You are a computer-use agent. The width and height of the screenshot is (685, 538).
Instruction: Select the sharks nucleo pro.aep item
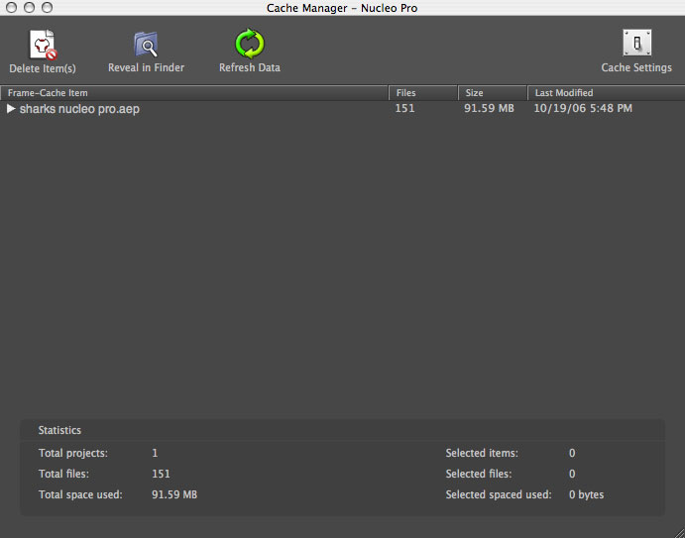79,109
